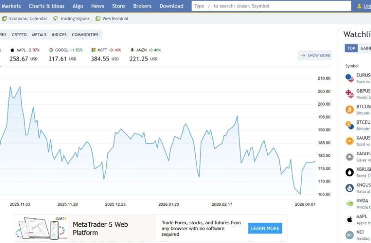
Task: Click the 2026.04.07 date on chart axis
Action: [305, 204]
